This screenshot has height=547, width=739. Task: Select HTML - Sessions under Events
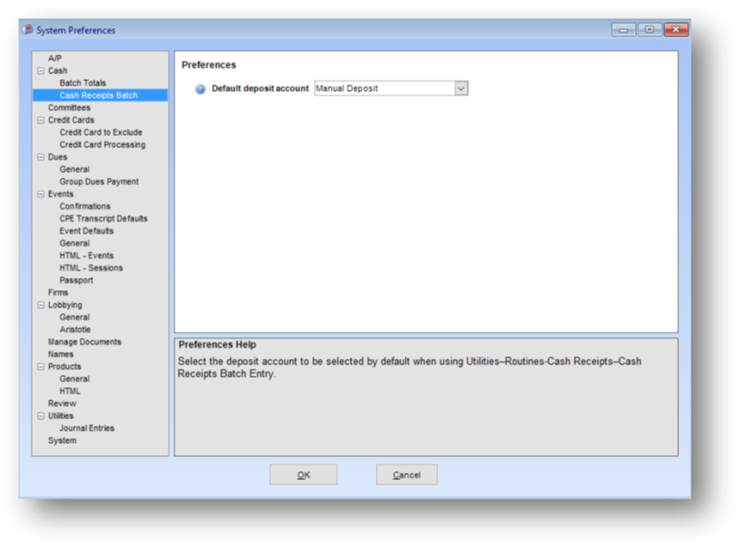tap(91, 268)
